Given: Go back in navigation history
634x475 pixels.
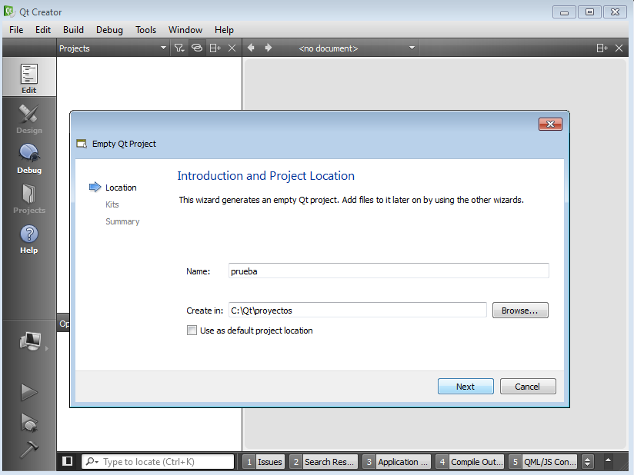Looking at the screenshot, I should coord(251,48).
